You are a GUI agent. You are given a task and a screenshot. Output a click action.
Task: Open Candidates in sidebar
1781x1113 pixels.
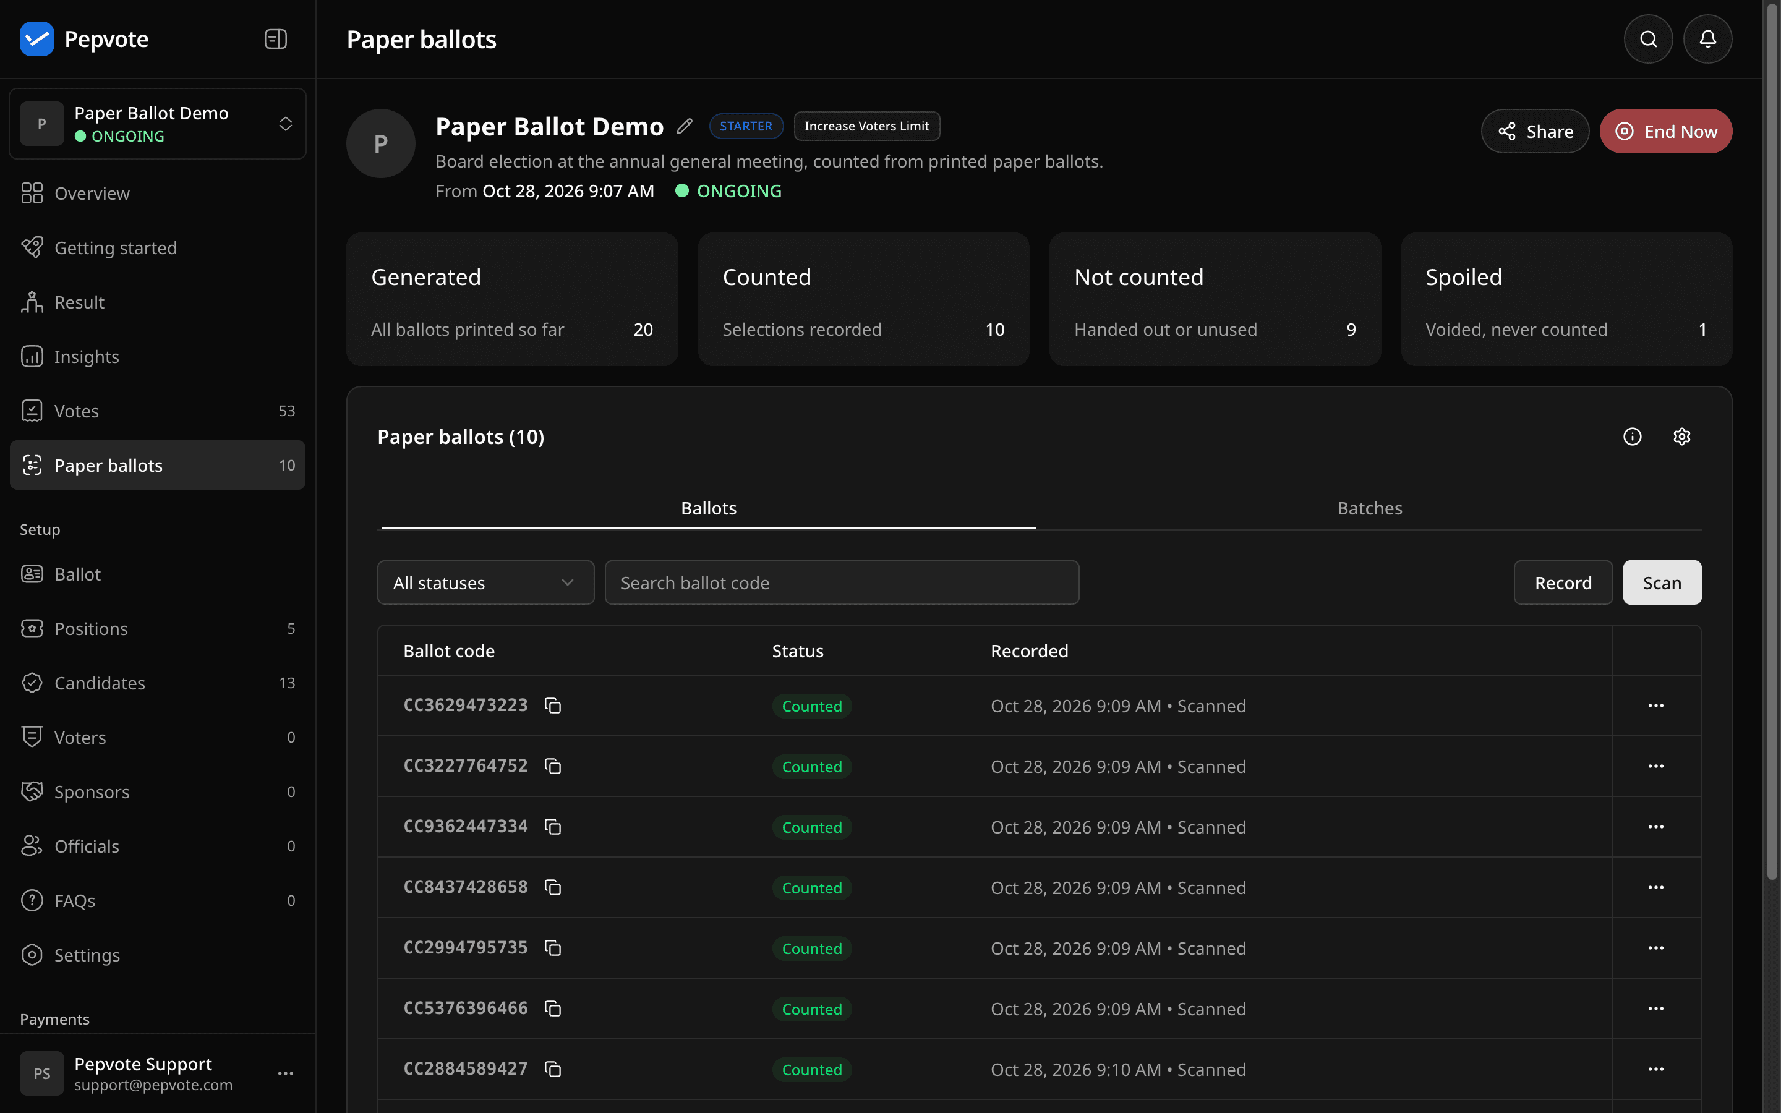pyautogui.click(x=158, y=683)
